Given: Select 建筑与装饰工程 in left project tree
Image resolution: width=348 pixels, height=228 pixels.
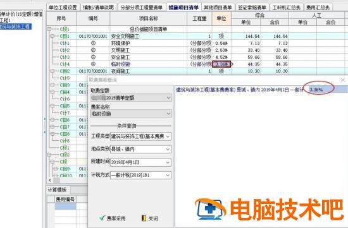Looking at the screenshot, I should pyautogui.click(x=15, y=27).
